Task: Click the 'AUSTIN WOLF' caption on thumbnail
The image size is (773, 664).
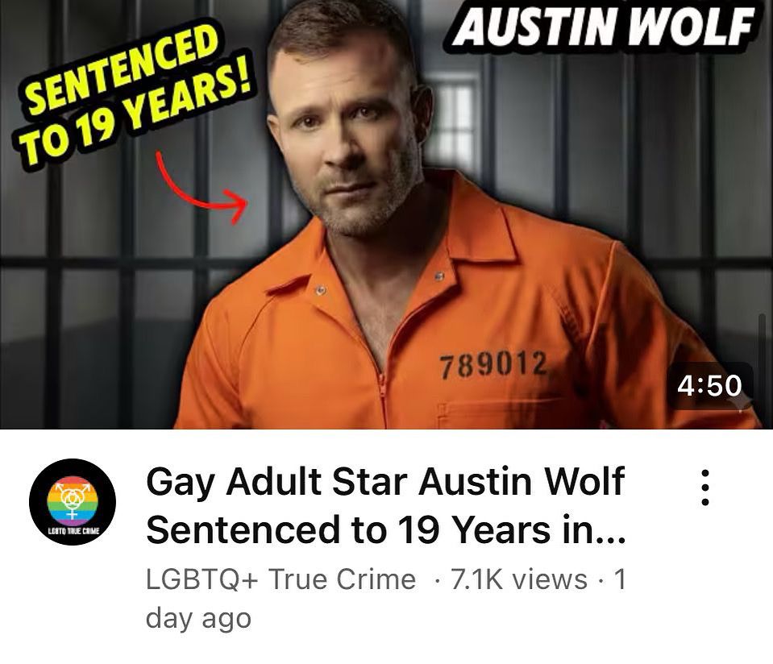Action: 604,26
